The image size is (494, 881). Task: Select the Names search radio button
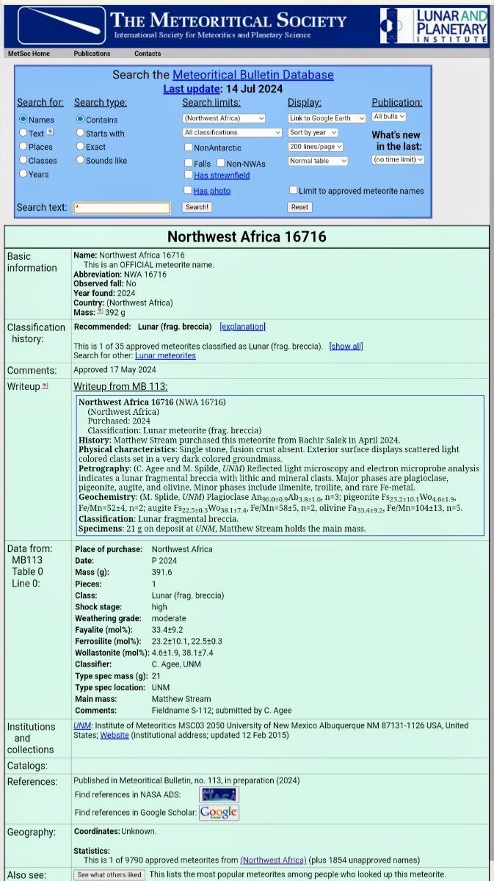tap(23, 119)
